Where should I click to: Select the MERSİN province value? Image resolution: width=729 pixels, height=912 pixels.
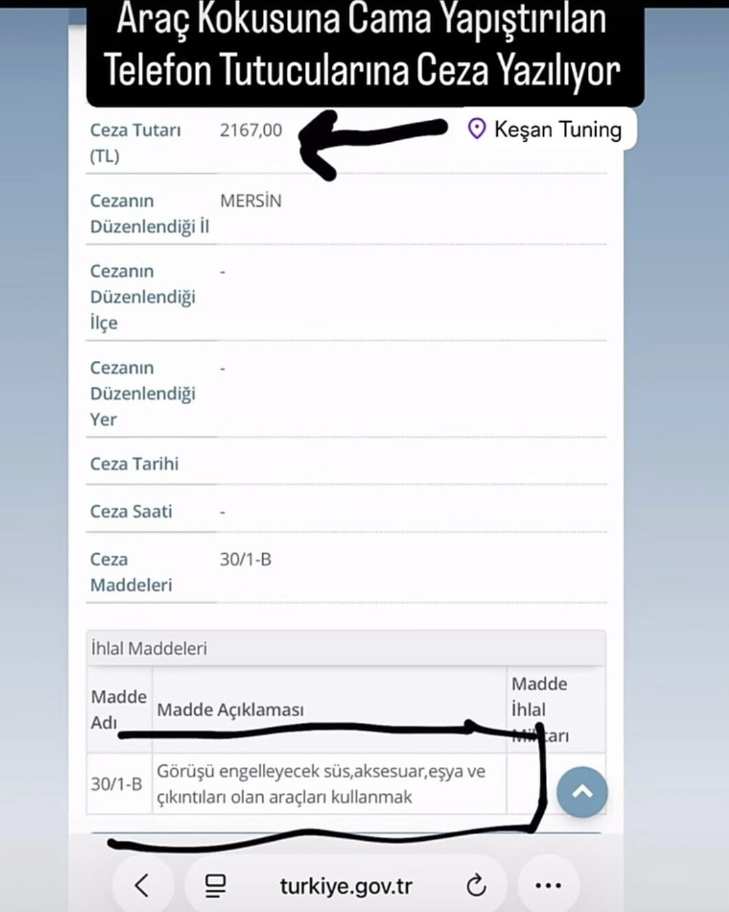pos(251,201)
